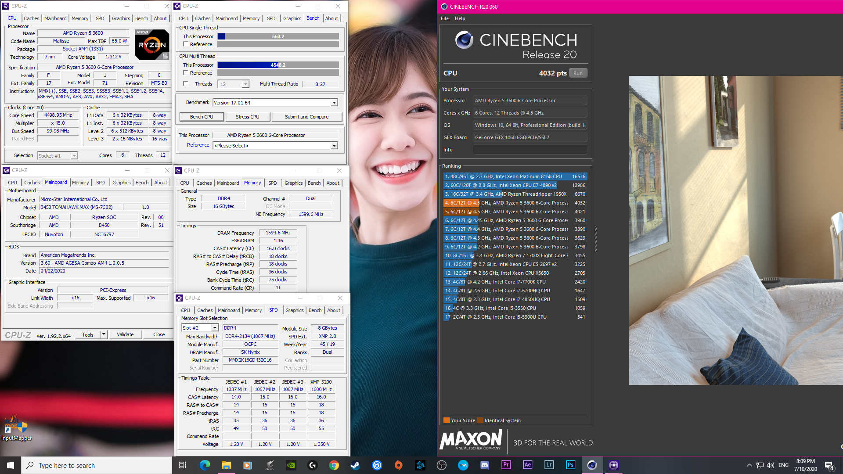Open Microsoft Edge from the taskbar

click(x=205, y=465)
